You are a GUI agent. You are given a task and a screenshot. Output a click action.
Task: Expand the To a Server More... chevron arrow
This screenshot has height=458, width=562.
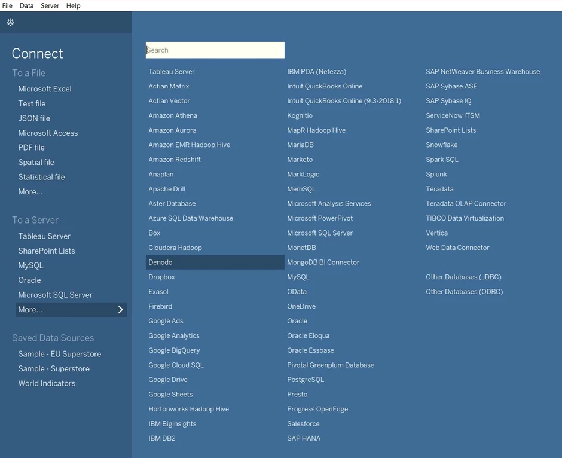120,310
